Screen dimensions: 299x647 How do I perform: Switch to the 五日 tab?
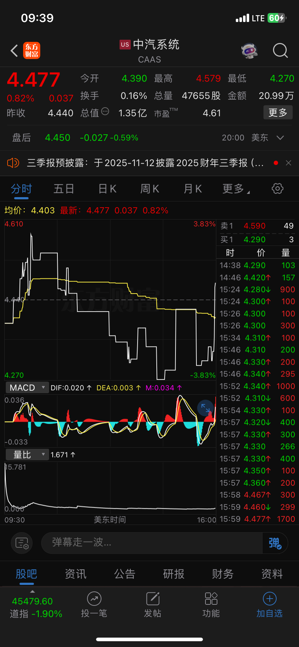pyautogui.click(x=64, y=188)
